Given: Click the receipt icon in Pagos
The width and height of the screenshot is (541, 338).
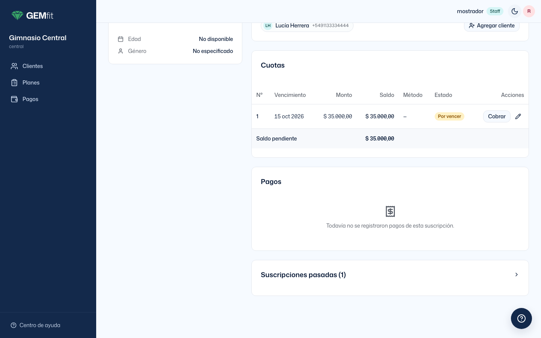Looking at the screenshot, I should point(390,211).
